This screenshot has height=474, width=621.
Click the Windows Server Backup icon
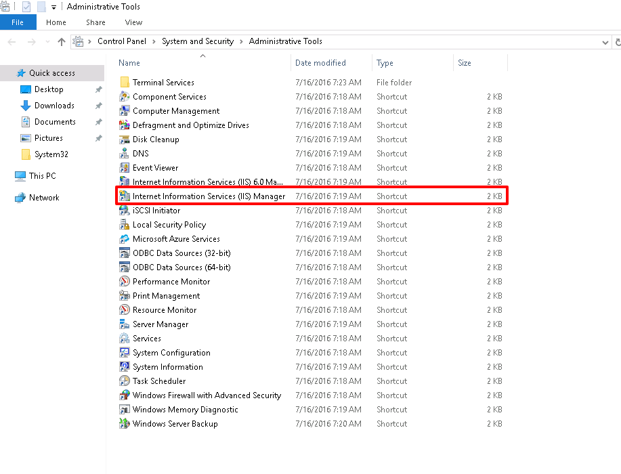[125, 424]
